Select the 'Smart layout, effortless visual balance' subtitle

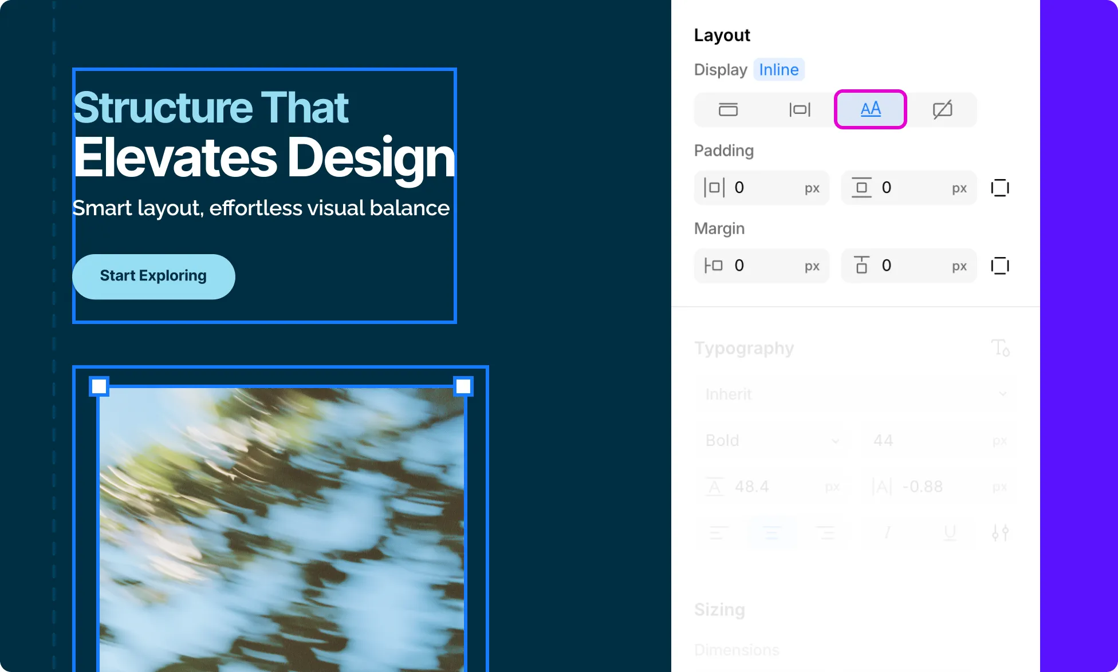coord(261,208)
